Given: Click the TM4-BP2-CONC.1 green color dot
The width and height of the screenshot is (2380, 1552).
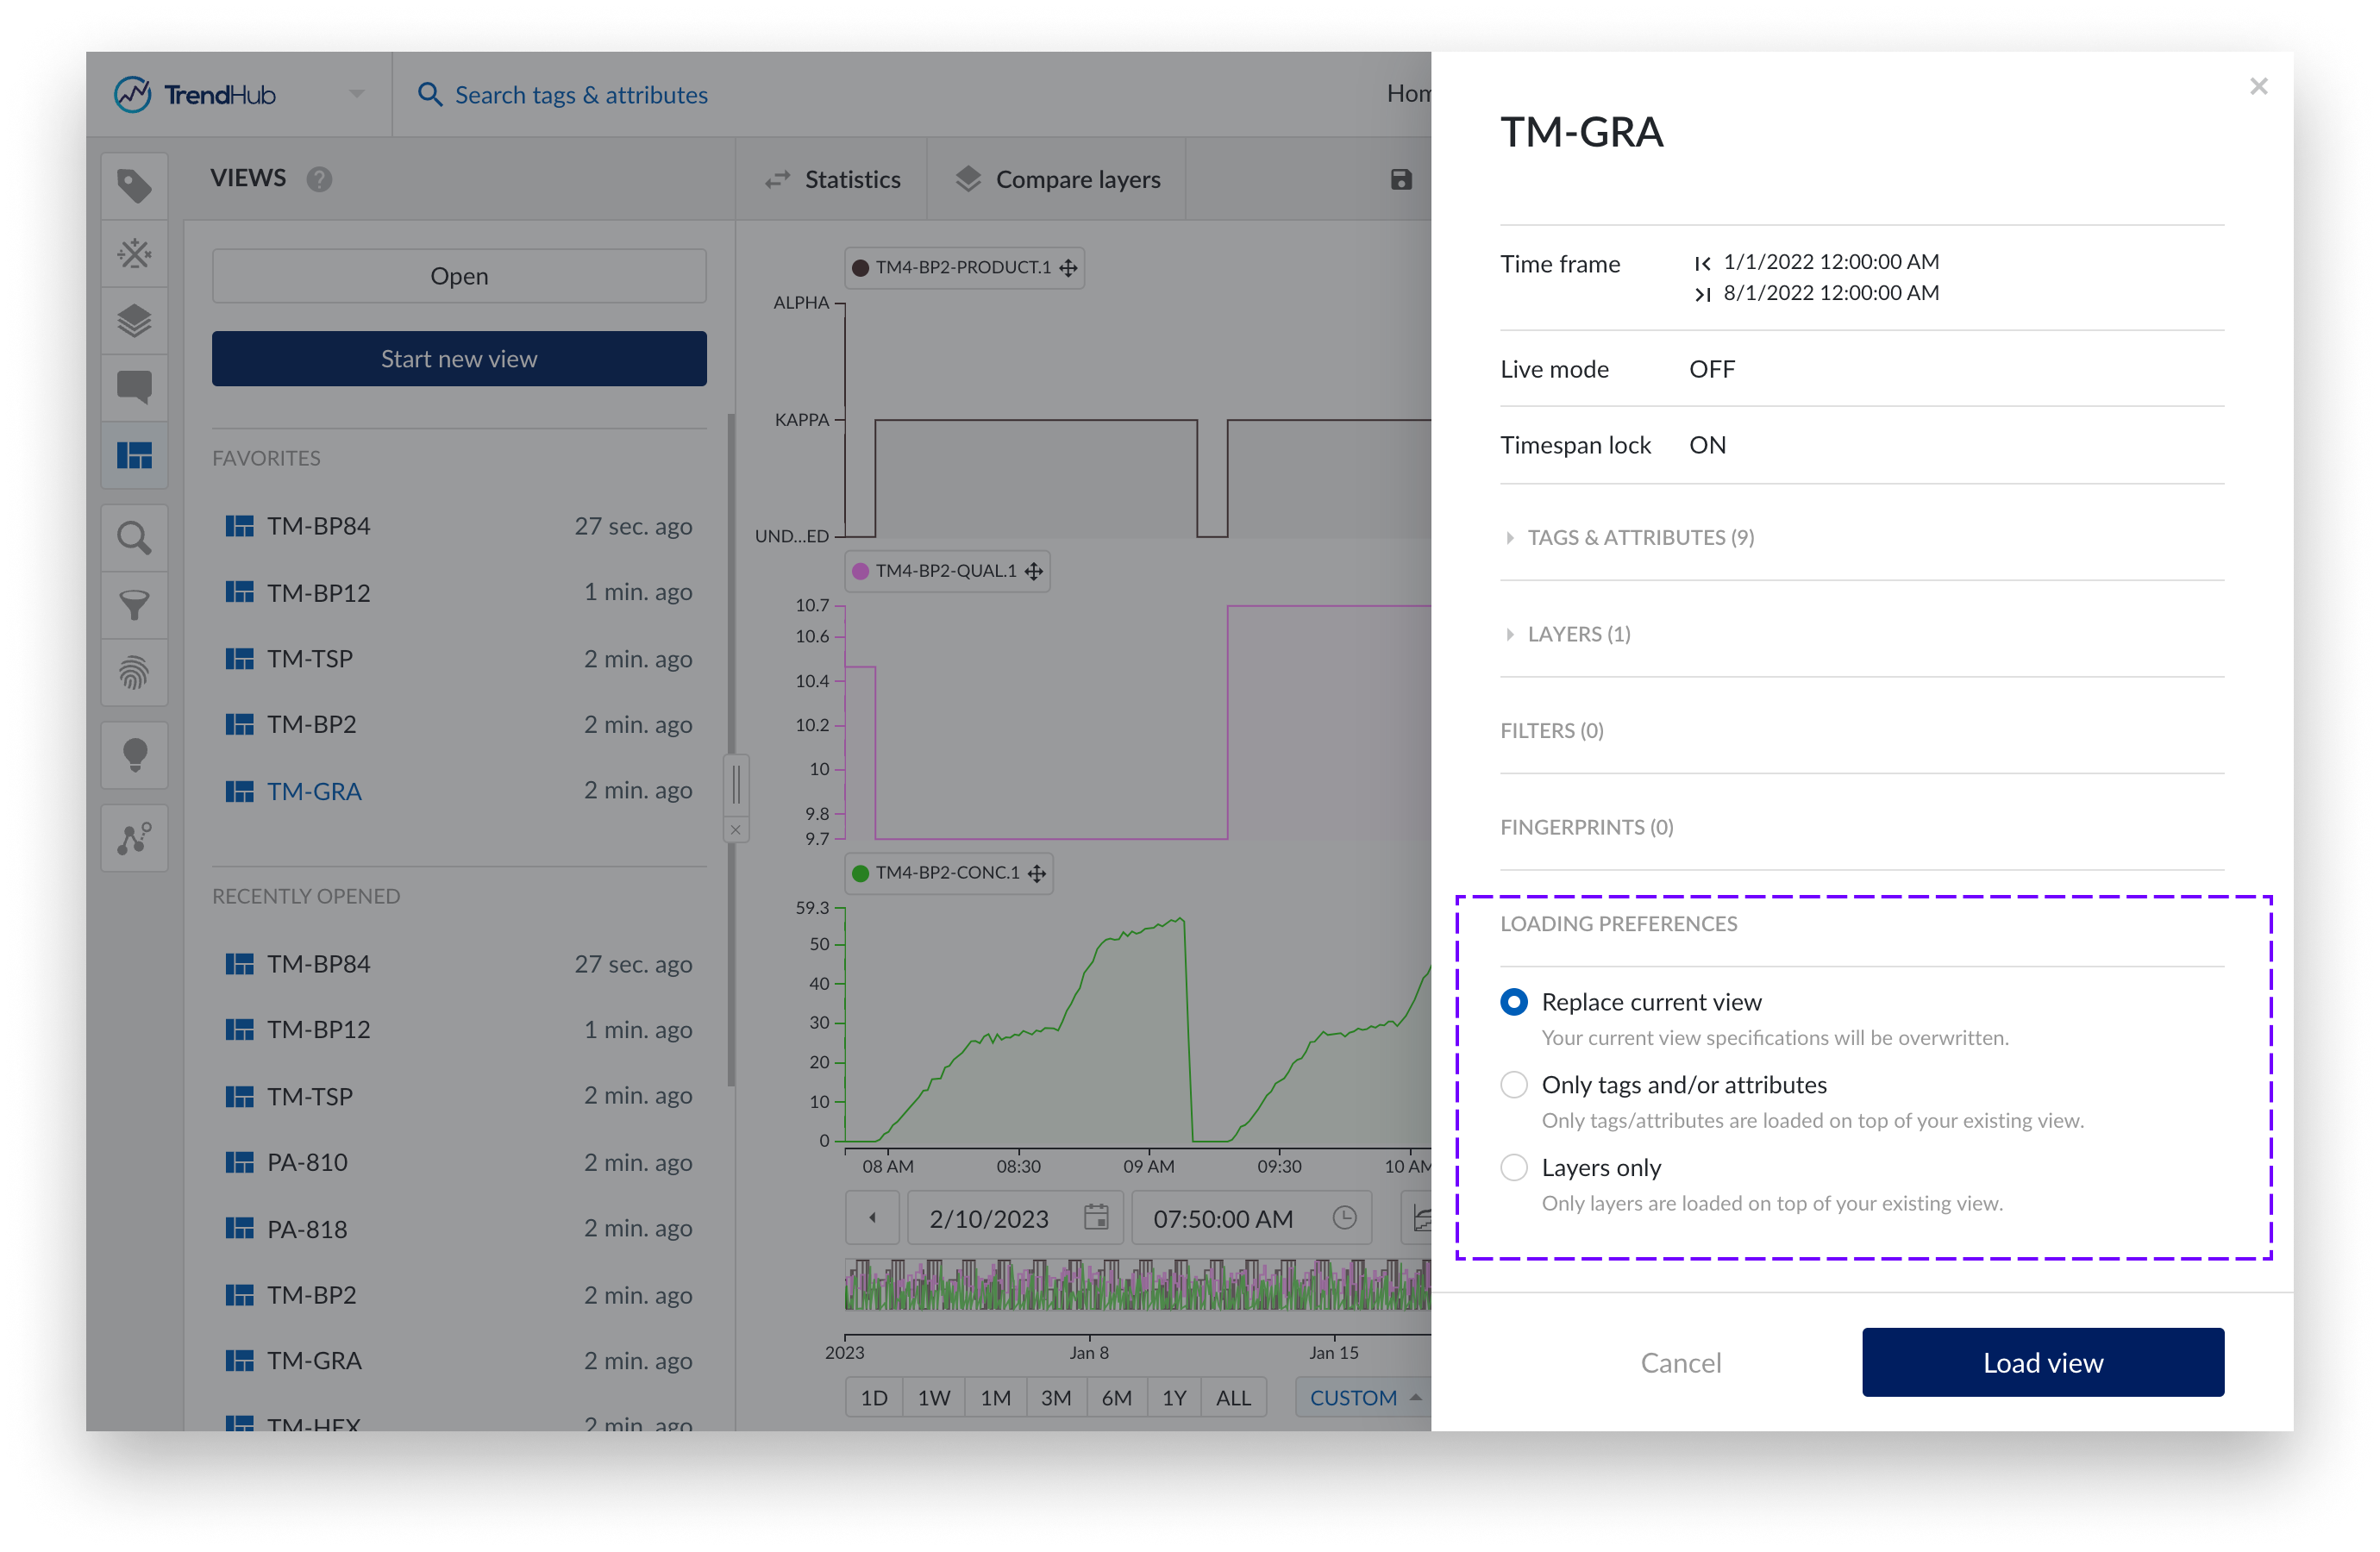Looking at the screenshot, I should click(862, 872).
